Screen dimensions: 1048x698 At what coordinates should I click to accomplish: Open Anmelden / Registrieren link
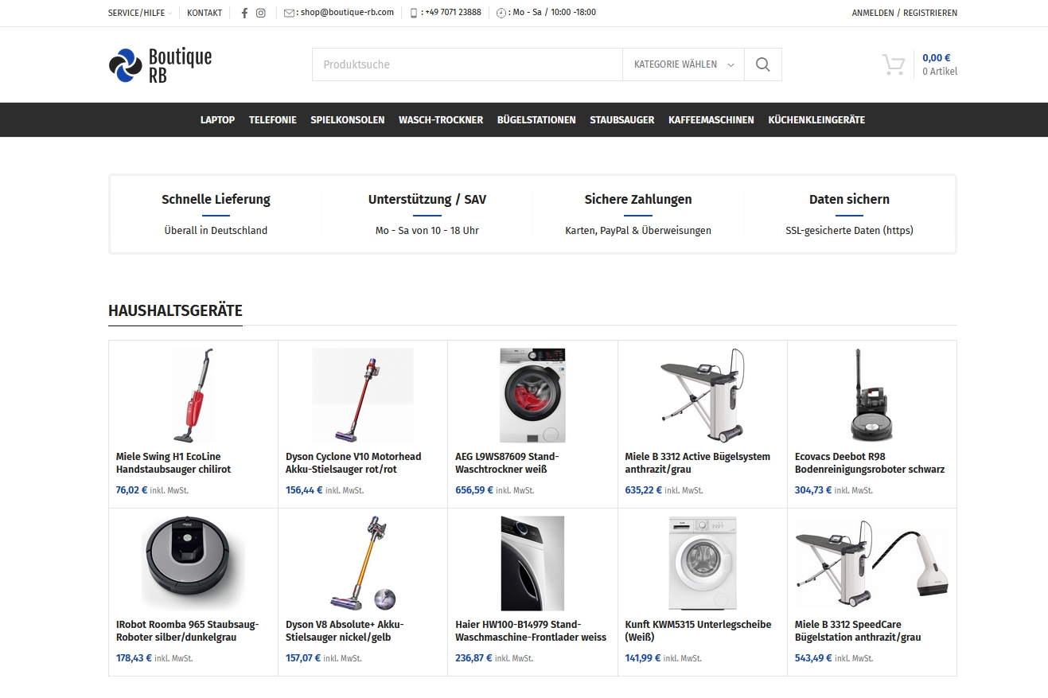point(905,13)
